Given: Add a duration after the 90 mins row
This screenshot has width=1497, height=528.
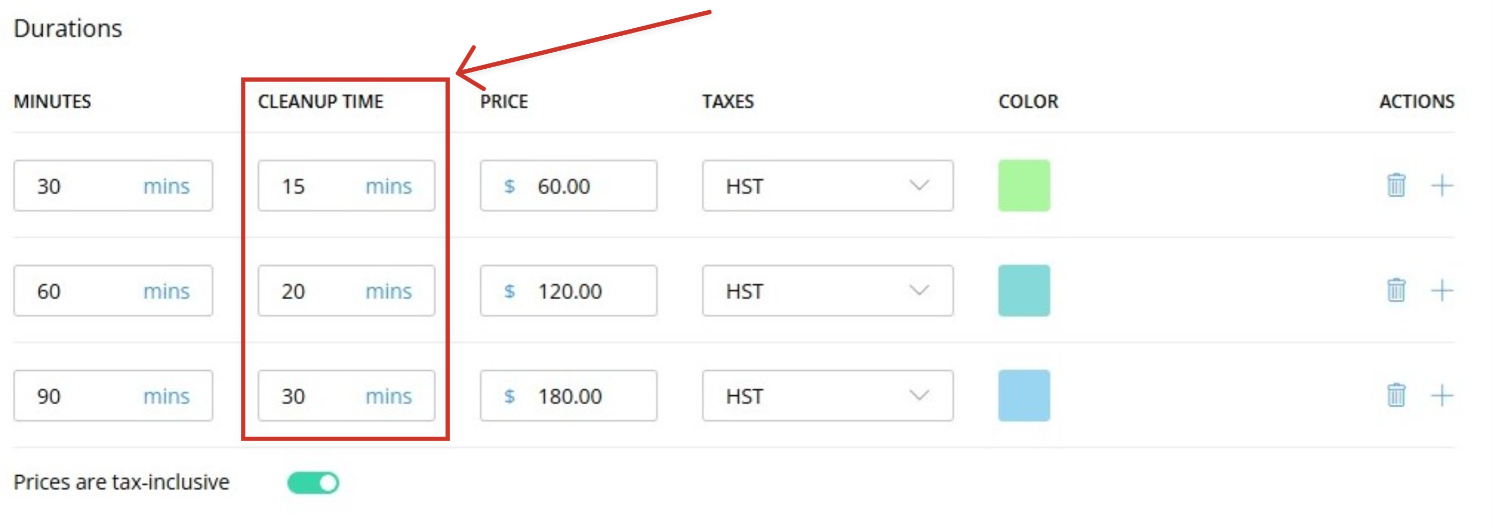Looking at the screenshot, I should pos(1442,396).
